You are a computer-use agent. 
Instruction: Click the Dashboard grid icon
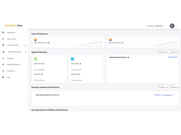pos(3,32)
